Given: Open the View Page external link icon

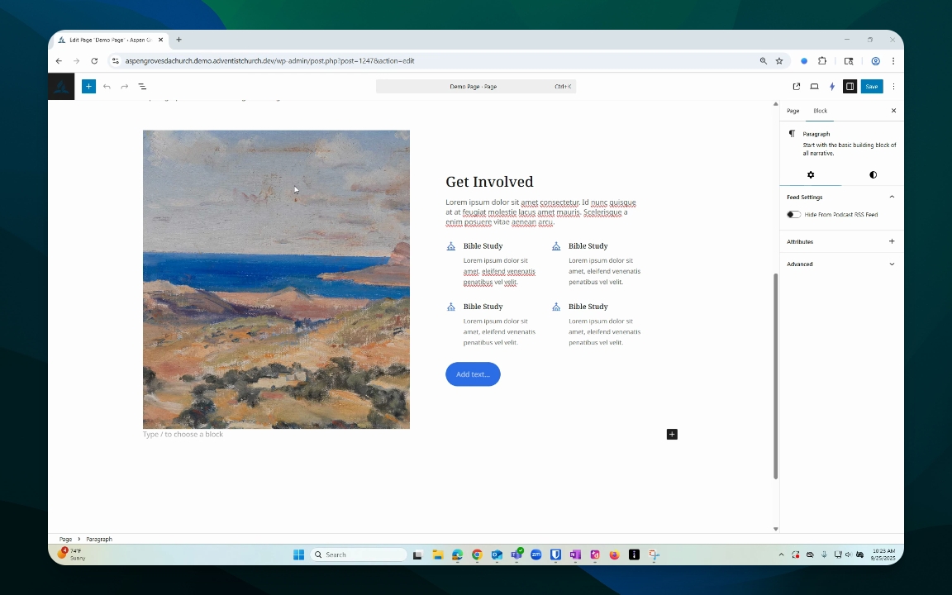Looking at the screenshot, I should 797,86.
